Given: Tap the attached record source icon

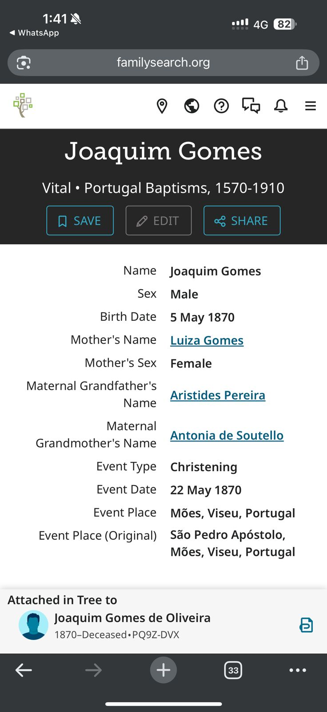Looking at the screenshot, I should pos(306,625).
